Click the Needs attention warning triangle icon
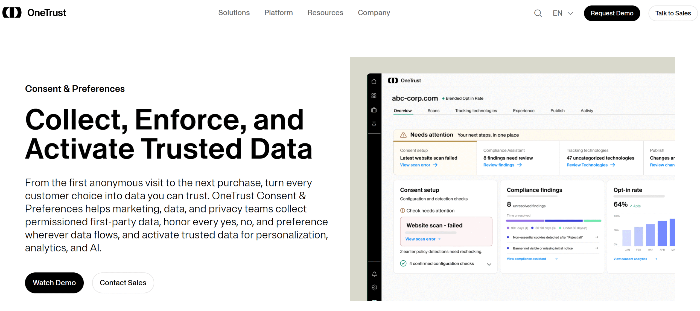 pyautogui.click(x=403, y=135)
